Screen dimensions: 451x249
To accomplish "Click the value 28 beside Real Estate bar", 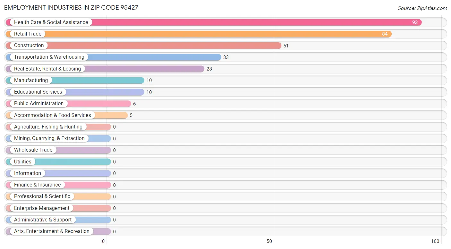I will (209, 69).
